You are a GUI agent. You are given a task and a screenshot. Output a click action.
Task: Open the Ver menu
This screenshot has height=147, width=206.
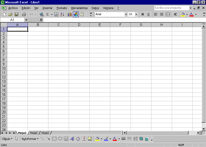pos(36,8)
